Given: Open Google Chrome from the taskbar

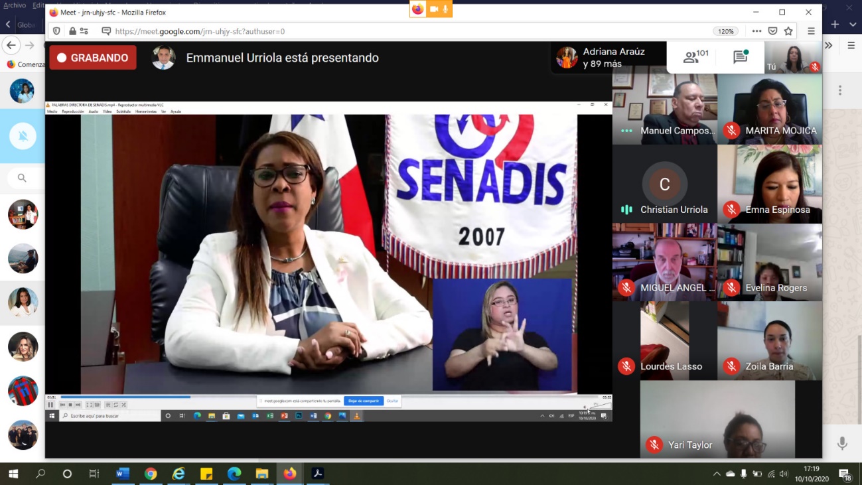Looking at the screenshot, I should (151, 474).
